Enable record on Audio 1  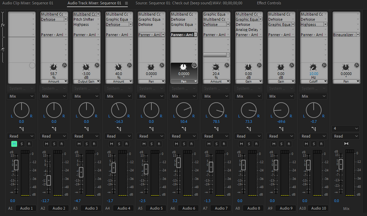(x=29, y=144)
